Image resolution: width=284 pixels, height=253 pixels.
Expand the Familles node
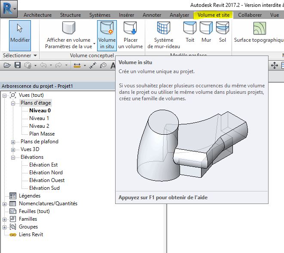tap(5, 219)
